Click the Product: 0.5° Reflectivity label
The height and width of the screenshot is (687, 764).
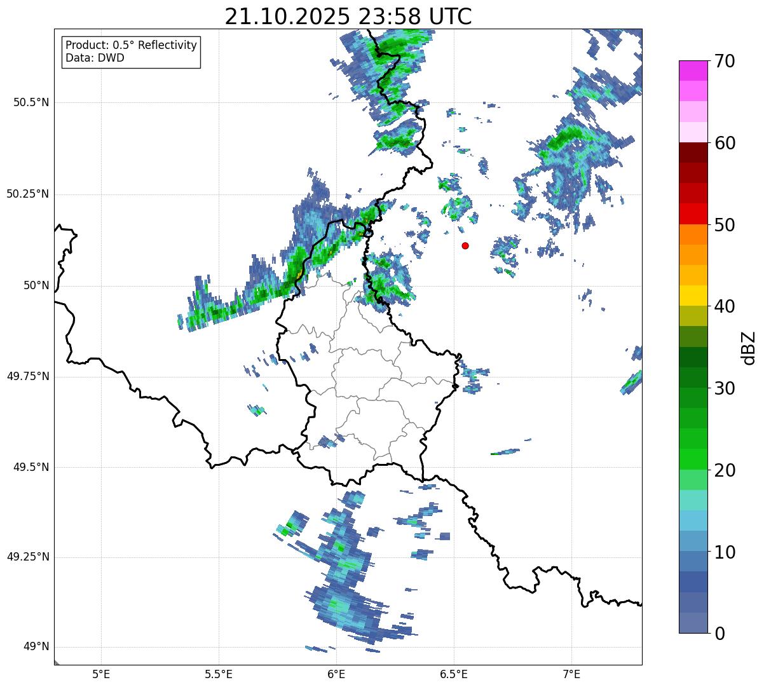pos(131,46)
